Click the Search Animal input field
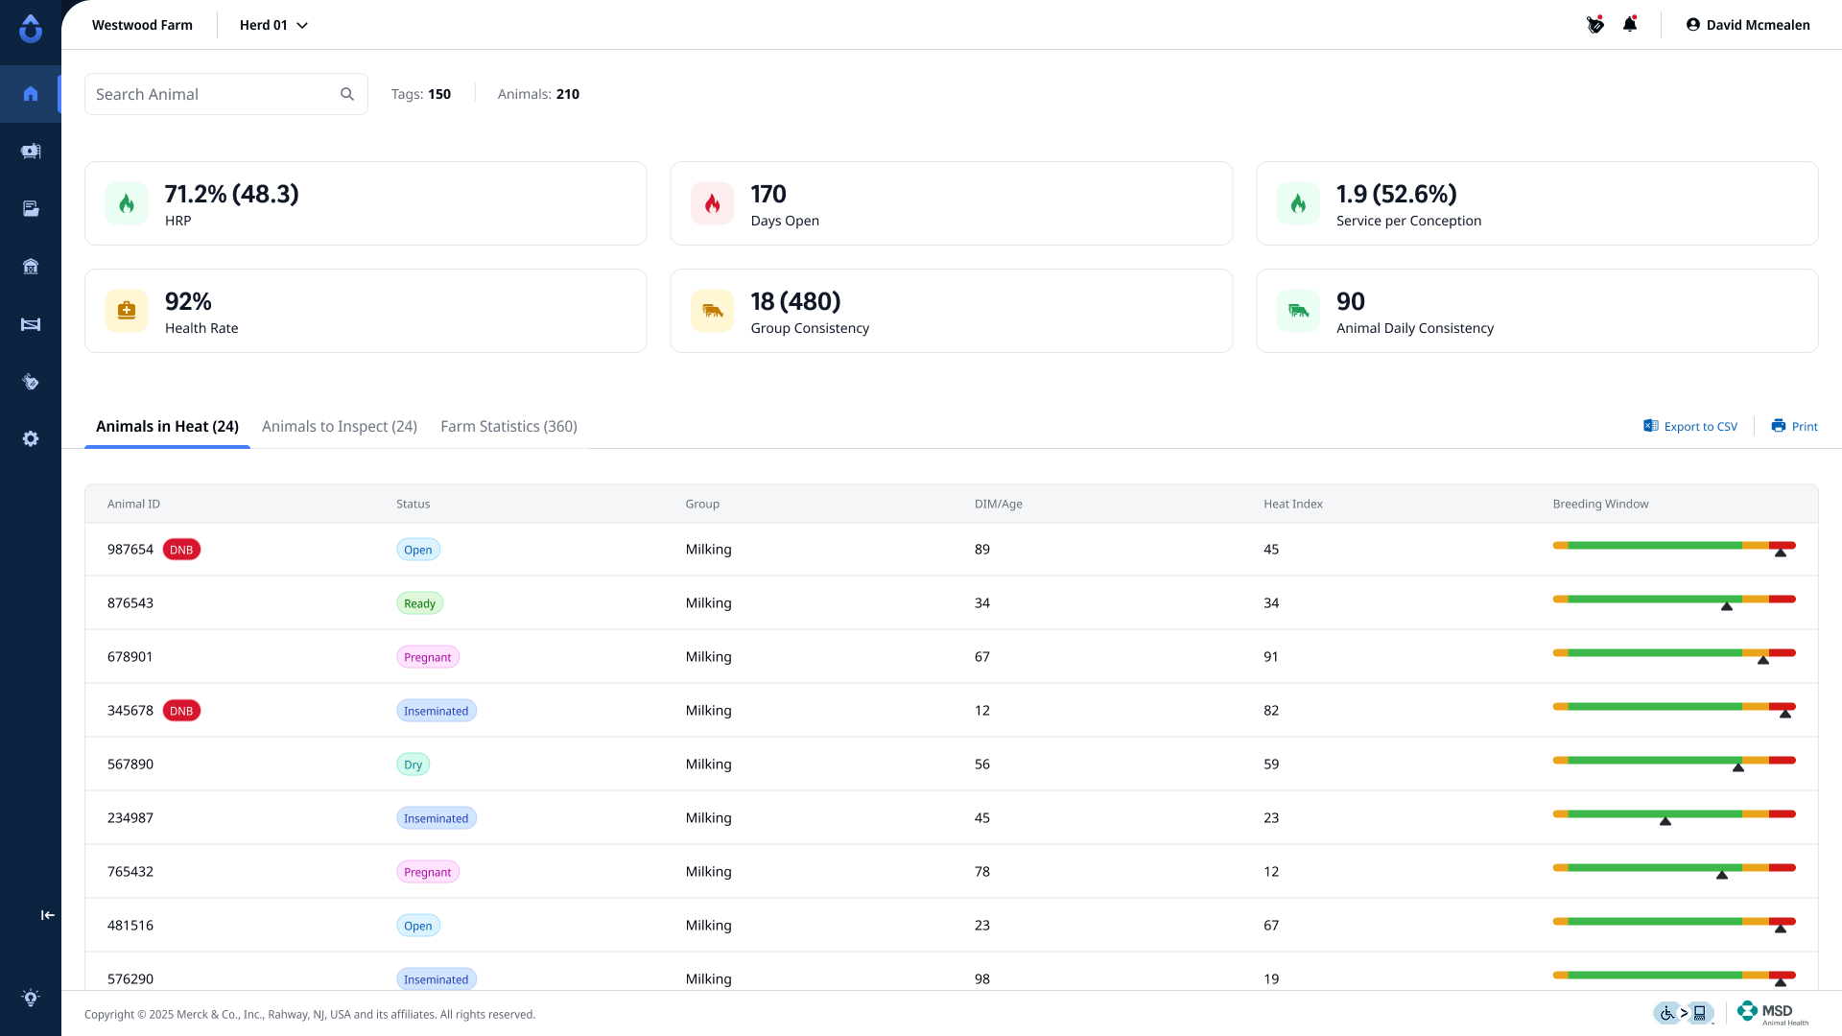1842x1036 pixels. click(x=213, y=94)
